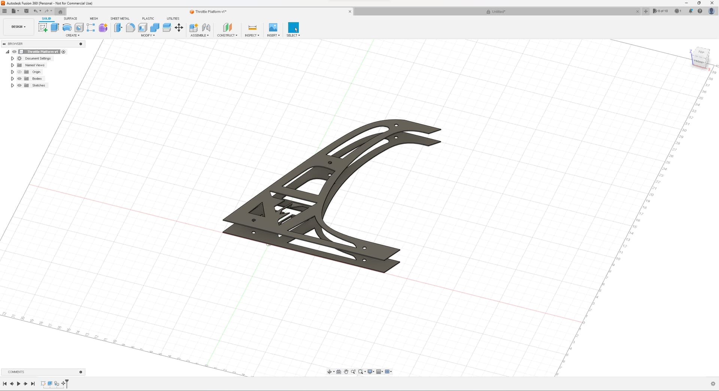719x391 pixels.
Task: Open the CONSTRUCT menu
Action: (227, 35)
